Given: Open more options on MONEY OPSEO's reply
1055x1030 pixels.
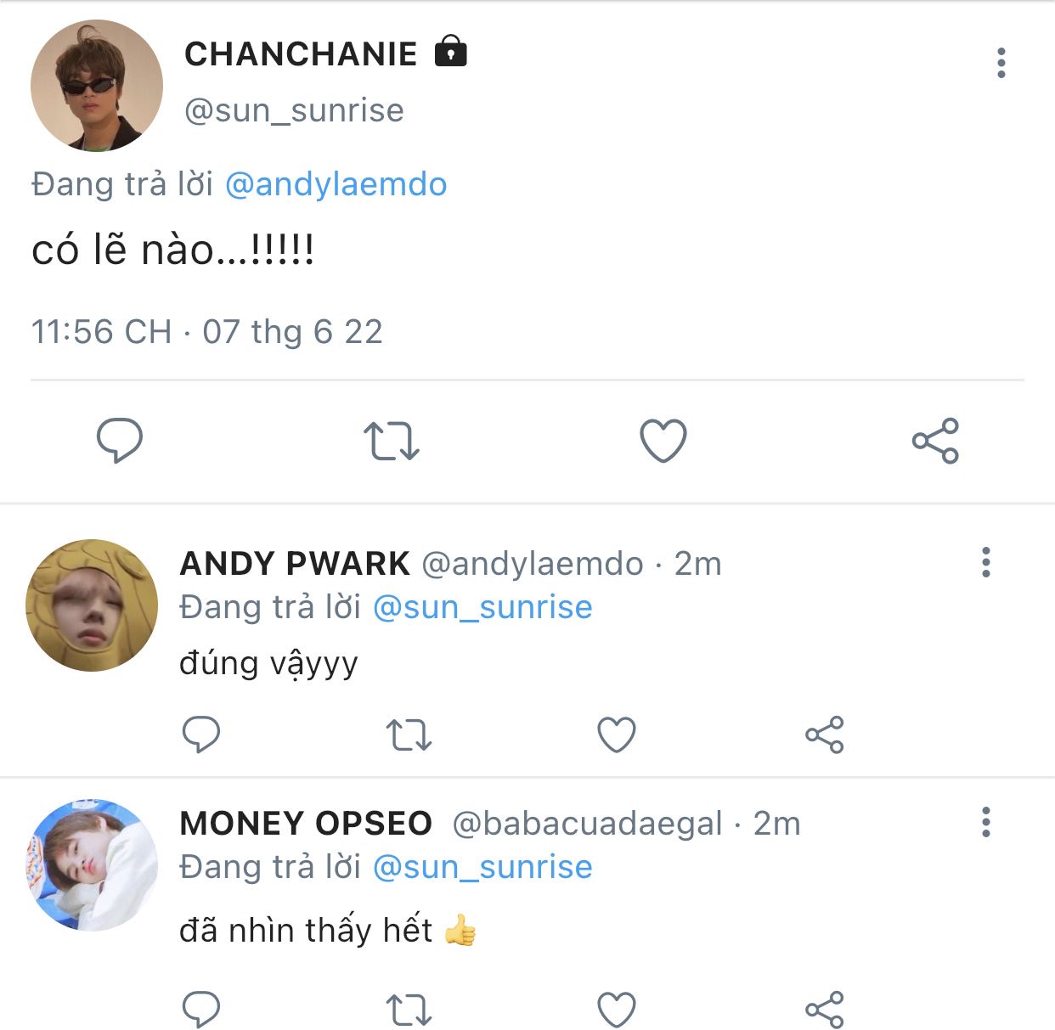Looking at the screenshot, I should (x=986, y=822).
